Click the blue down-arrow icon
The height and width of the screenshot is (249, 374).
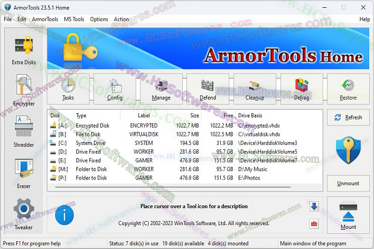pyautogui.click(x=314, y=206)
